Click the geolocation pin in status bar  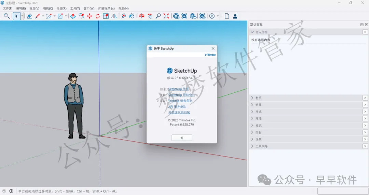click(x=4, y=191)
